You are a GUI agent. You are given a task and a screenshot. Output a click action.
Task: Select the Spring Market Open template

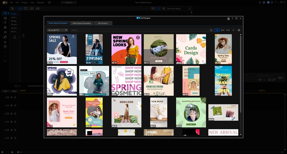point(223,81)
